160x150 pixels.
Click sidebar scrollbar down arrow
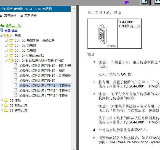point(74,149)
